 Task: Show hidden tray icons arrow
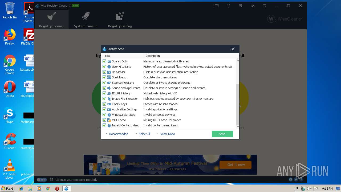[297, 189]
